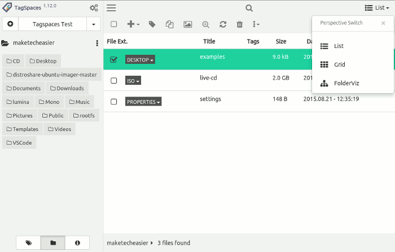Click the TagSpaces logo icon

pos(7,7)
